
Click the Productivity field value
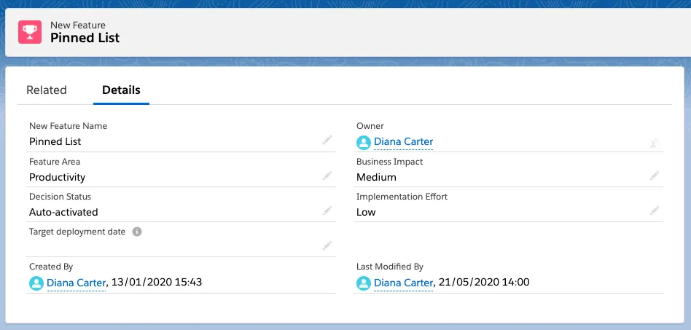[x=58, y=177]
